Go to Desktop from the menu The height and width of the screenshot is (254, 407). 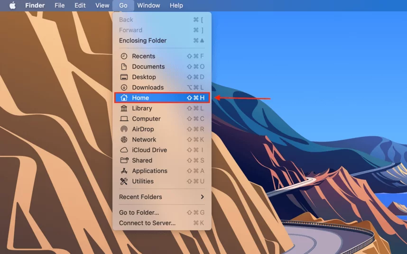pyautogui.click(x=162, y=77)
